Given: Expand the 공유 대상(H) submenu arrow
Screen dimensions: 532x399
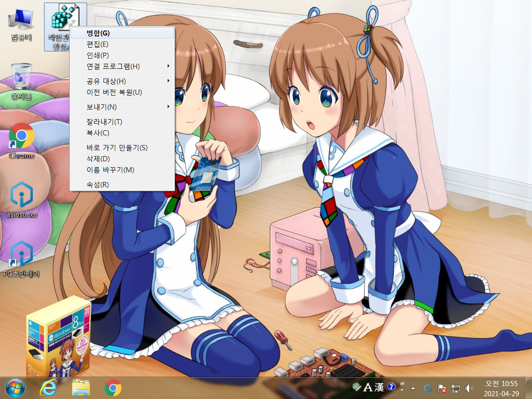Looking at the screenshot, I should (x=168, y=81).
